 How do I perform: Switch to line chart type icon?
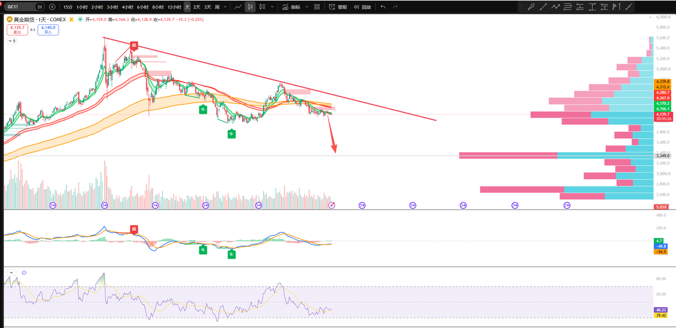pos(238,7)
